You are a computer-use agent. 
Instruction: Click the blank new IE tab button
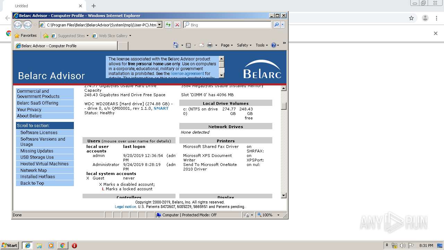pyautogui.click(x=123, y=45)
